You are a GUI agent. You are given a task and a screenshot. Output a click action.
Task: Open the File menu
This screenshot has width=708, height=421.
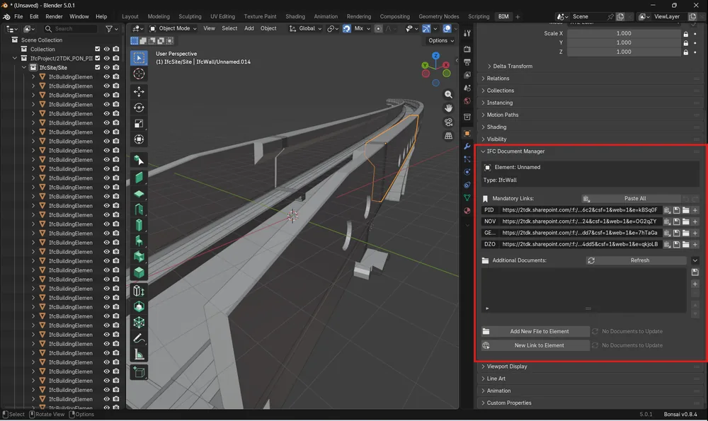pos(18,17)
